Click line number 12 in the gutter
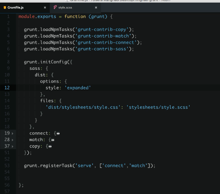 7,87
